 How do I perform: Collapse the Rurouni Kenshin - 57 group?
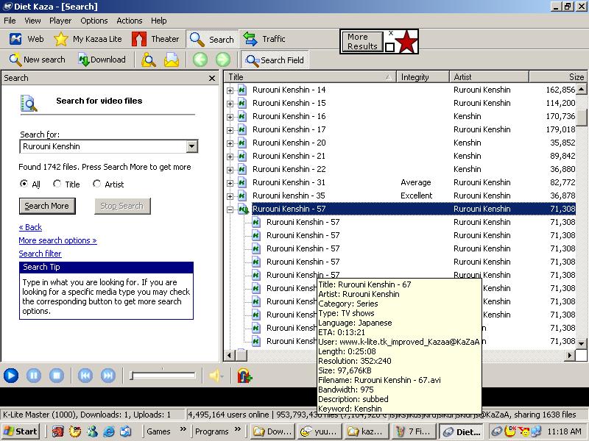point(230,209)
